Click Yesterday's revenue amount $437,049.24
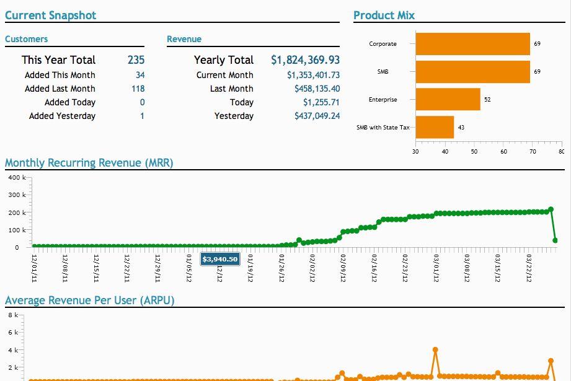 pos(317,116)
